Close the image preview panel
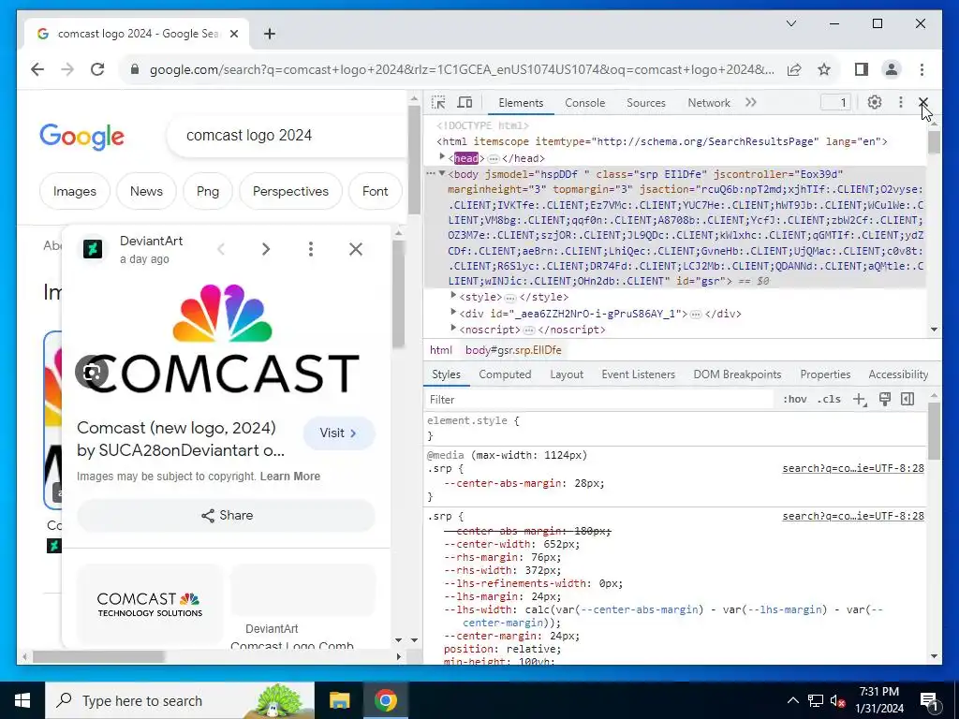This screenshot has height=719, width=959. [x=355, y=249]
